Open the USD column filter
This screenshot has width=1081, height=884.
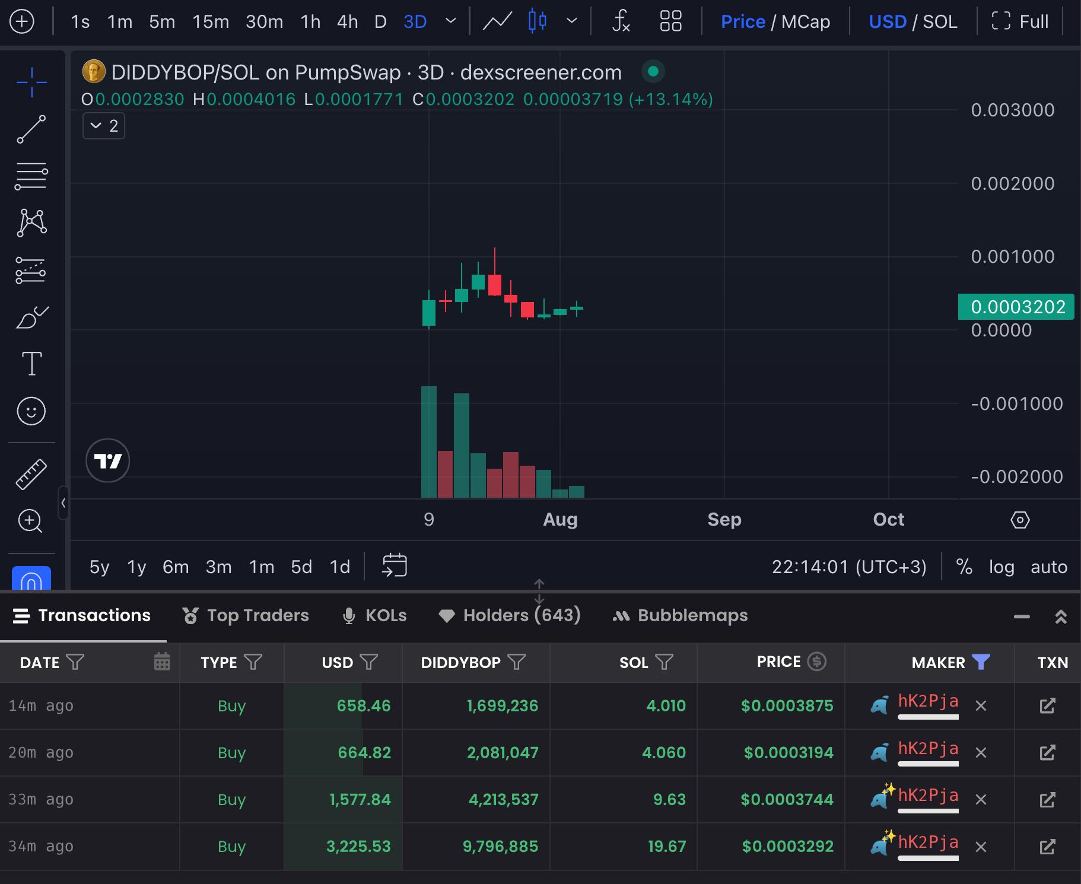point(369,662)
